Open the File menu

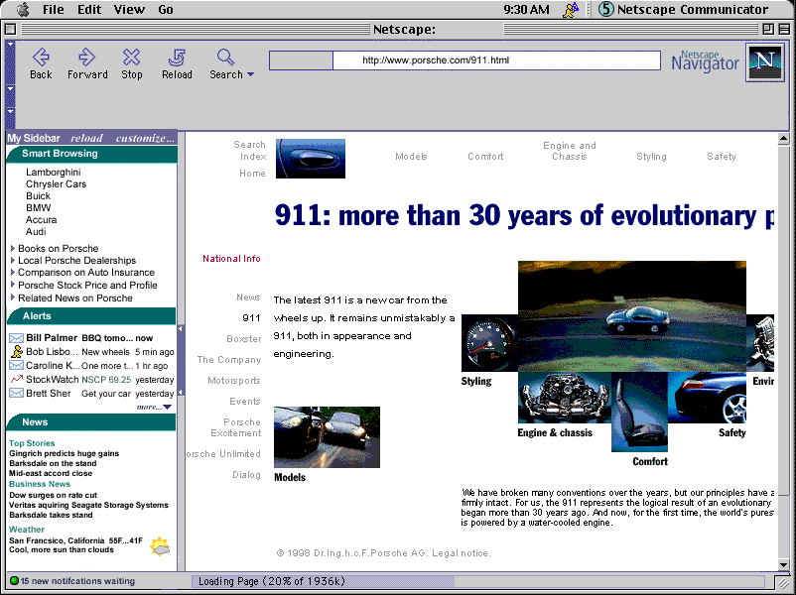click(54, 9)
